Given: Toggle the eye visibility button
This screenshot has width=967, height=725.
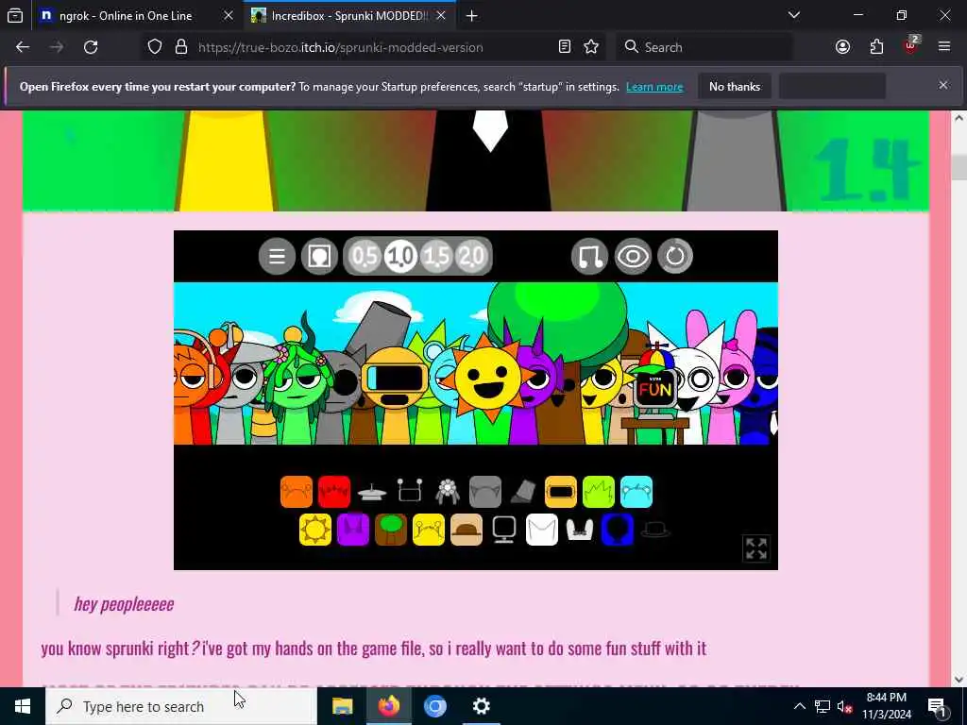Looking at the screenshot, I should (x=633, y=256).
